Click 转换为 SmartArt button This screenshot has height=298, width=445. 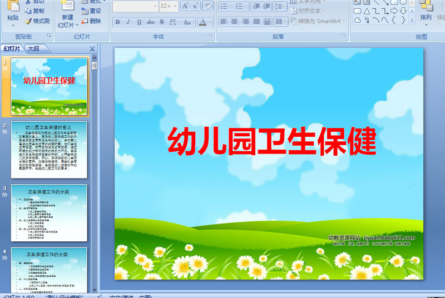coord(318,21)
